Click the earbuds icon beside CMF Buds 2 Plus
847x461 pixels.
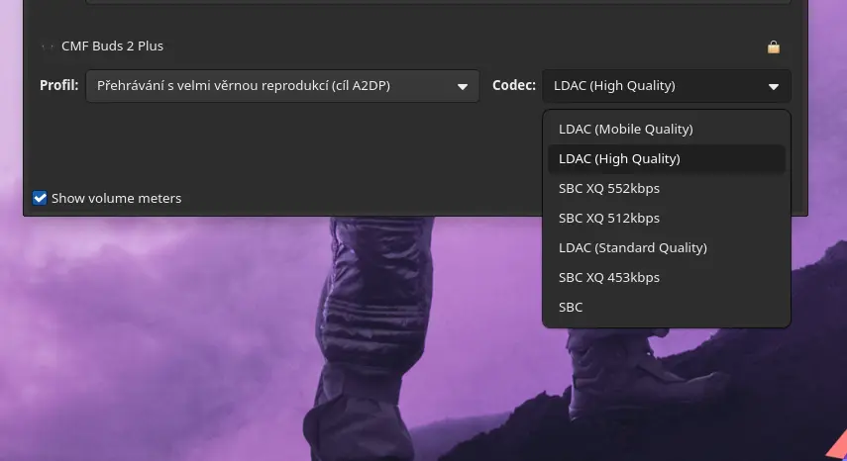(x=48, y=46)
